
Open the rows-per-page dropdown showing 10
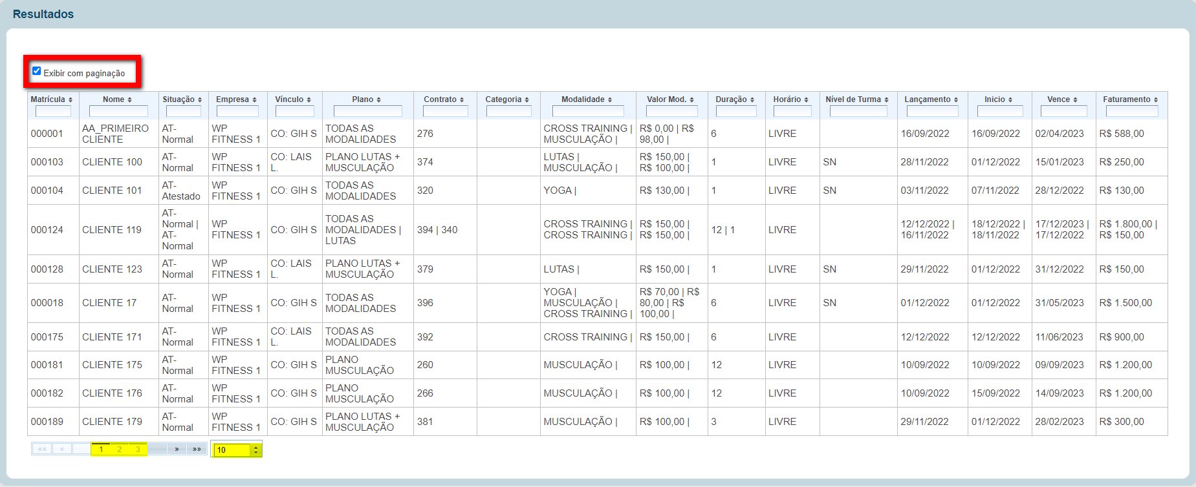pyautogui.click(x=236, y=450)
